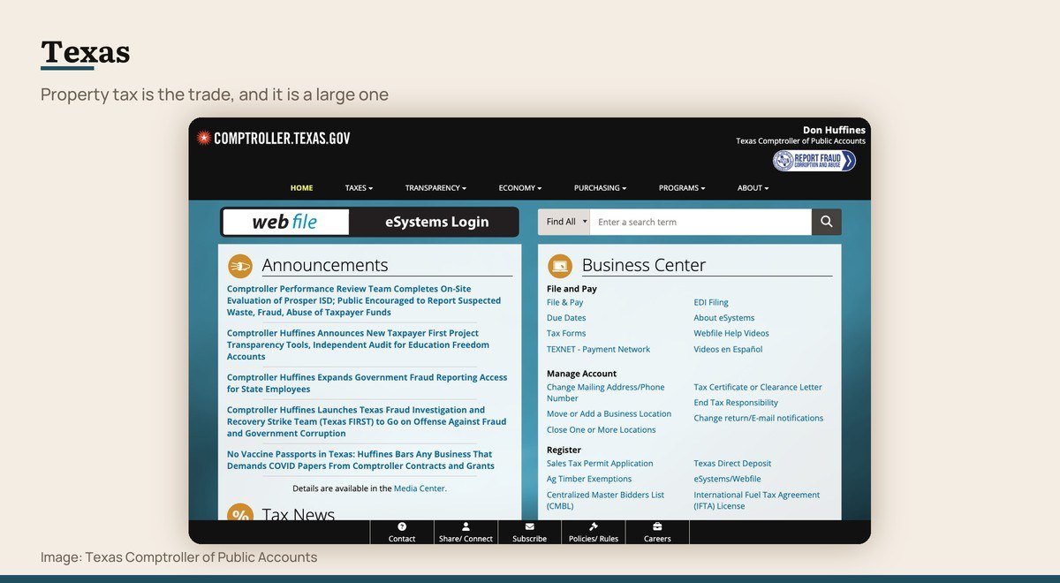Open the File & Pay link
Viewport: 1060px width, 583px height.
[x=565, y=302]
